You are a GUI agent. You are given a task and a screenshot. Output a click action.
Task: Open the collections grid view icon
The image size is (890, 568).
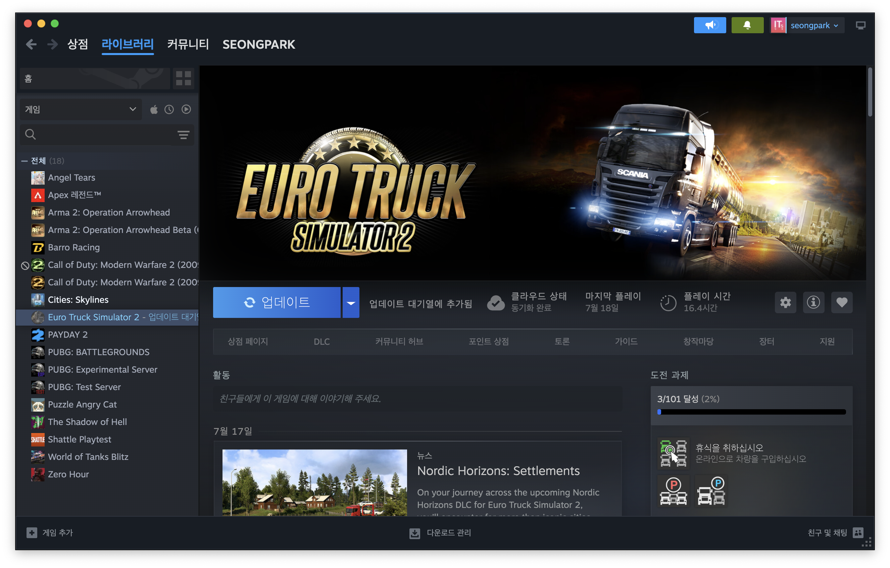183,79
